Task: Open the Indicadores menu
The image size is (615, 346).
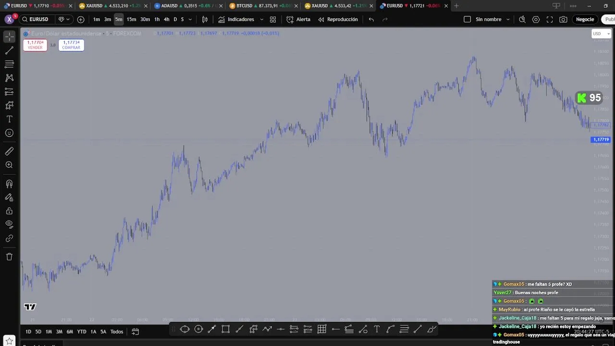Action: 236,19
